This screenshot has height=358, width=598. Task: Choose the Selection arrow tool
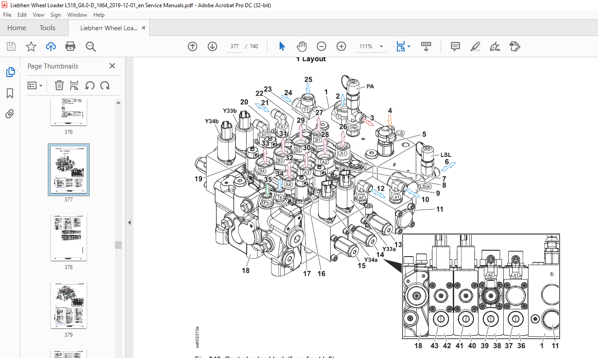[x=282, y=46]
